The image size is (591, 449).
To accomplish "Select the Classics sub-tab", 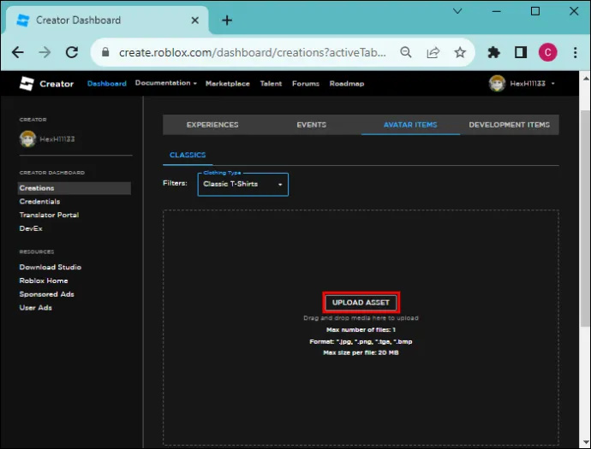I will pyautogui.click(x=188, y=155).
